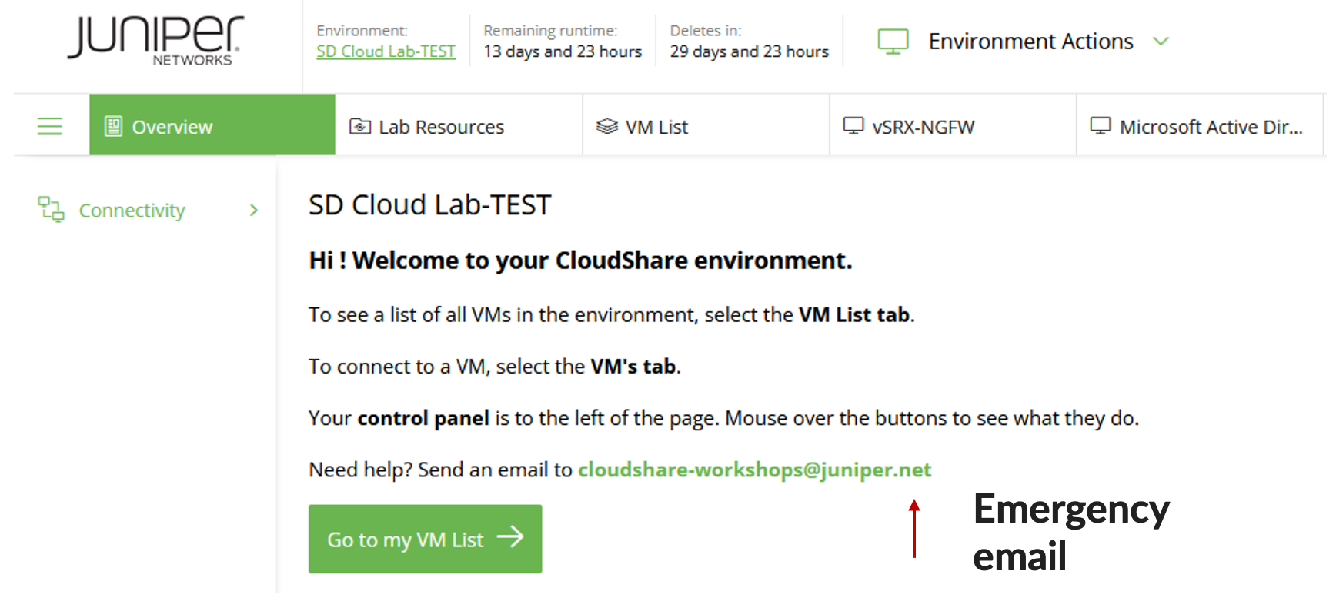The height and width of the screenshot is (601, 1336).
Task: Open the Environment Actions menu
Action: (x=1030, y=42)
